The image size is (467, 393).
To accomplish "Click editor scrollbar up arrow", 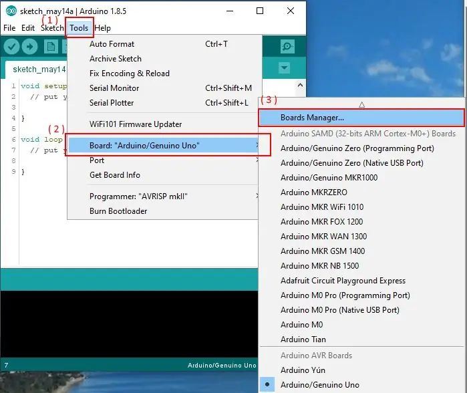I will (x=300, y=85).
